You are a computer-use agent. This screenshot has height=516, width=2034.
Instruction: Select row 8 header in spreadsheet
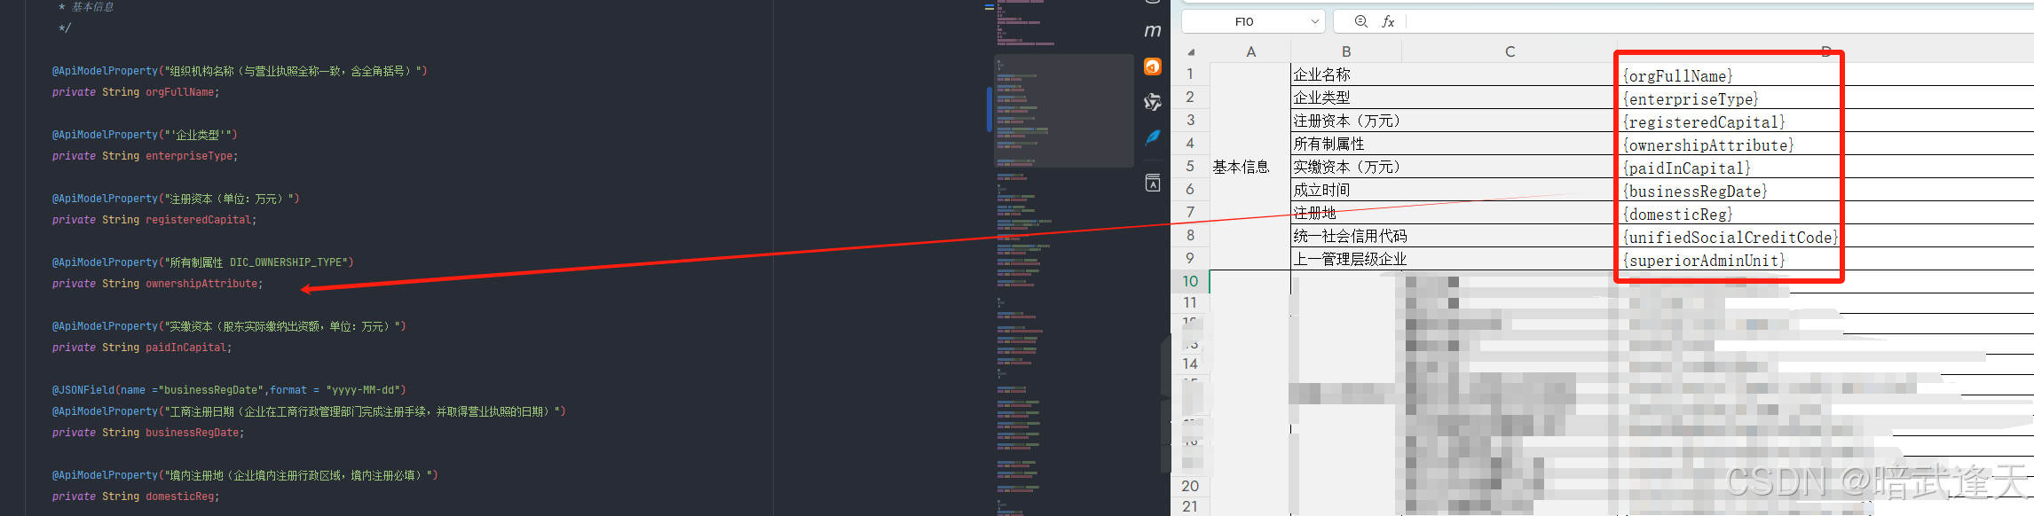tap(1190, 235)
